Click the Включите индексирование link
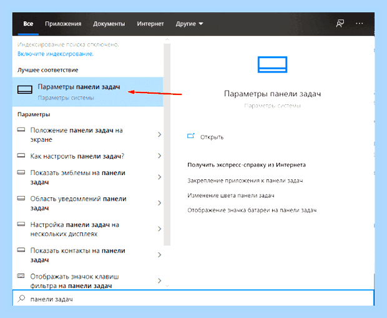Viewport: 387px width, 318px height. (56, 54)
